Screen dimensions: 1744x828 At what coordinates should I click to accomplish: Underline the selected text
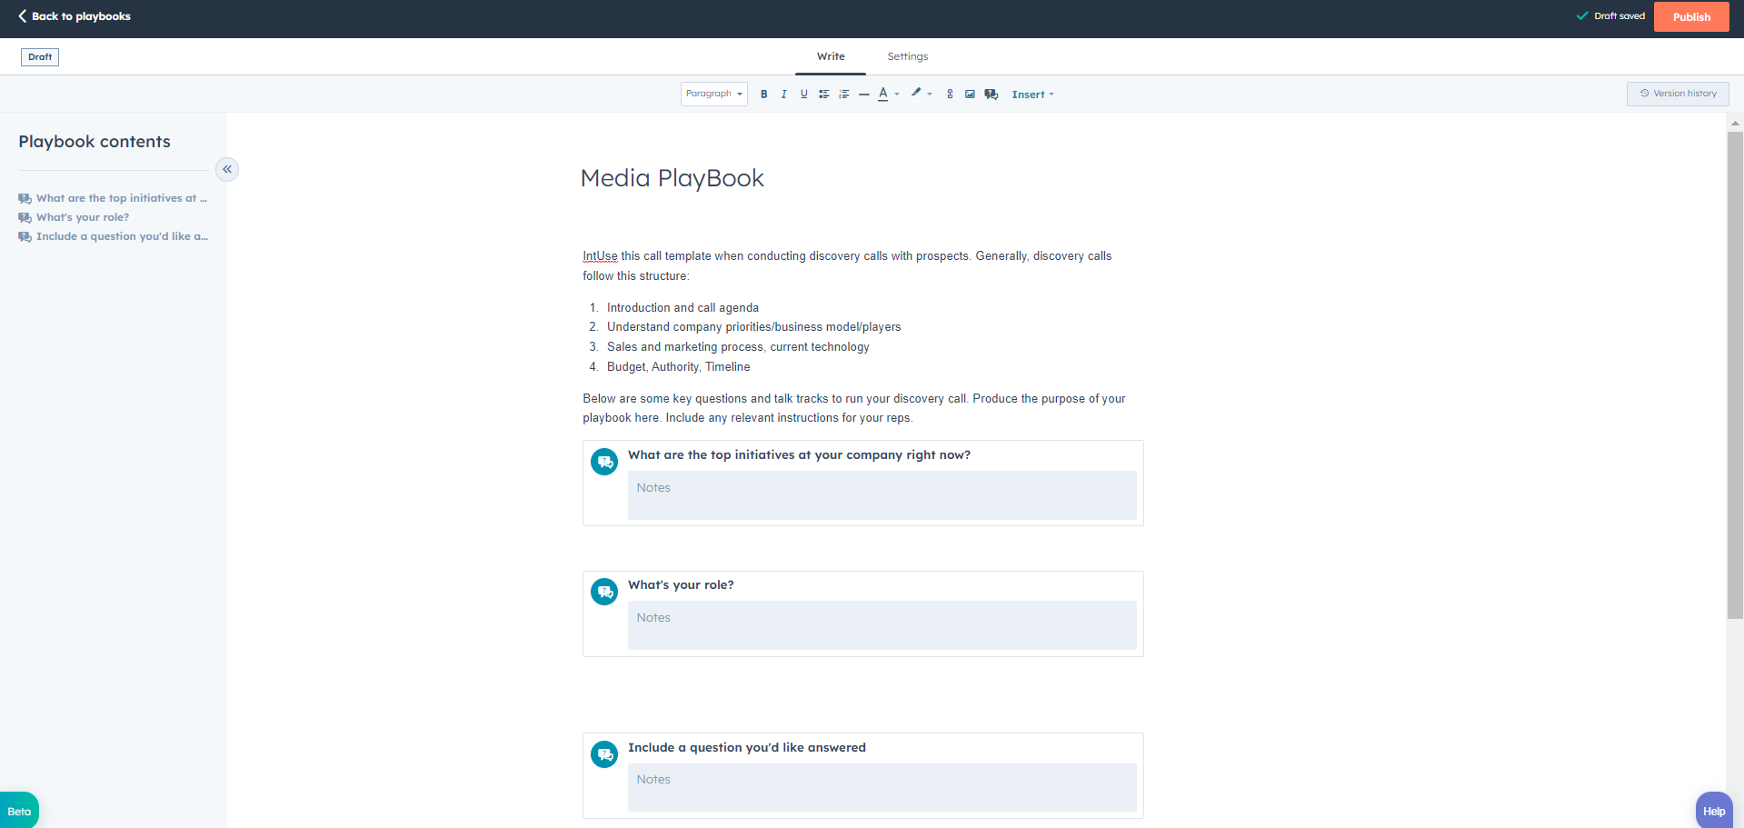click(x=803, y=94)
